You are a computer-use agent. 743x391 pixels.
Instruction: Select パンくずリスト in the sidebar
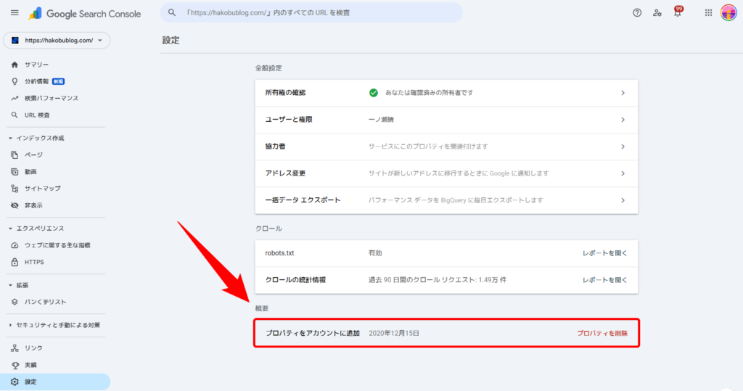coord(46,302)
